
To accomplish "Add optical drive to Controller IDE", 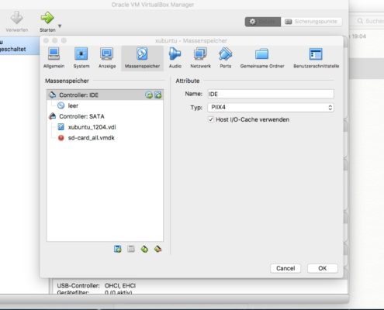I will [149, 95].
